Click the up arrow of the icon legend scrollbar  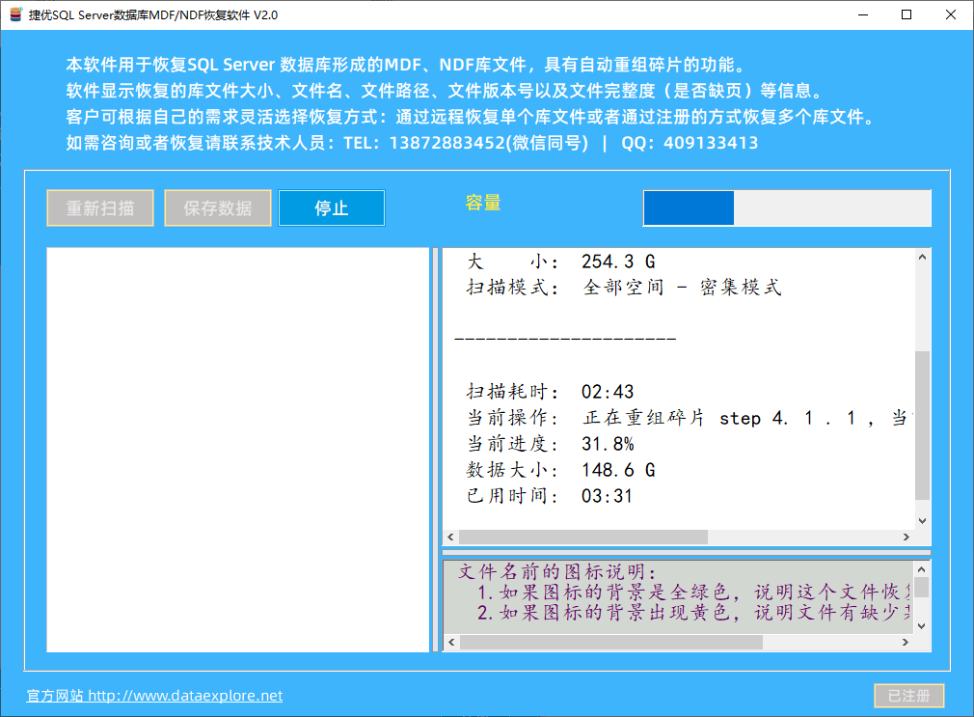click(922, 569)
